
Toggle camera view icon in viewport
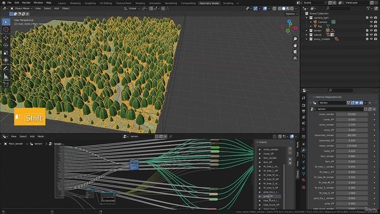tap(295, 52)
